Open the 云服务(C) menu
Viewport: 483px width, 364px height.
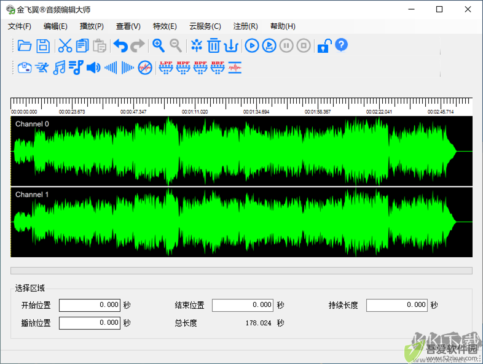tap(205, 26)
